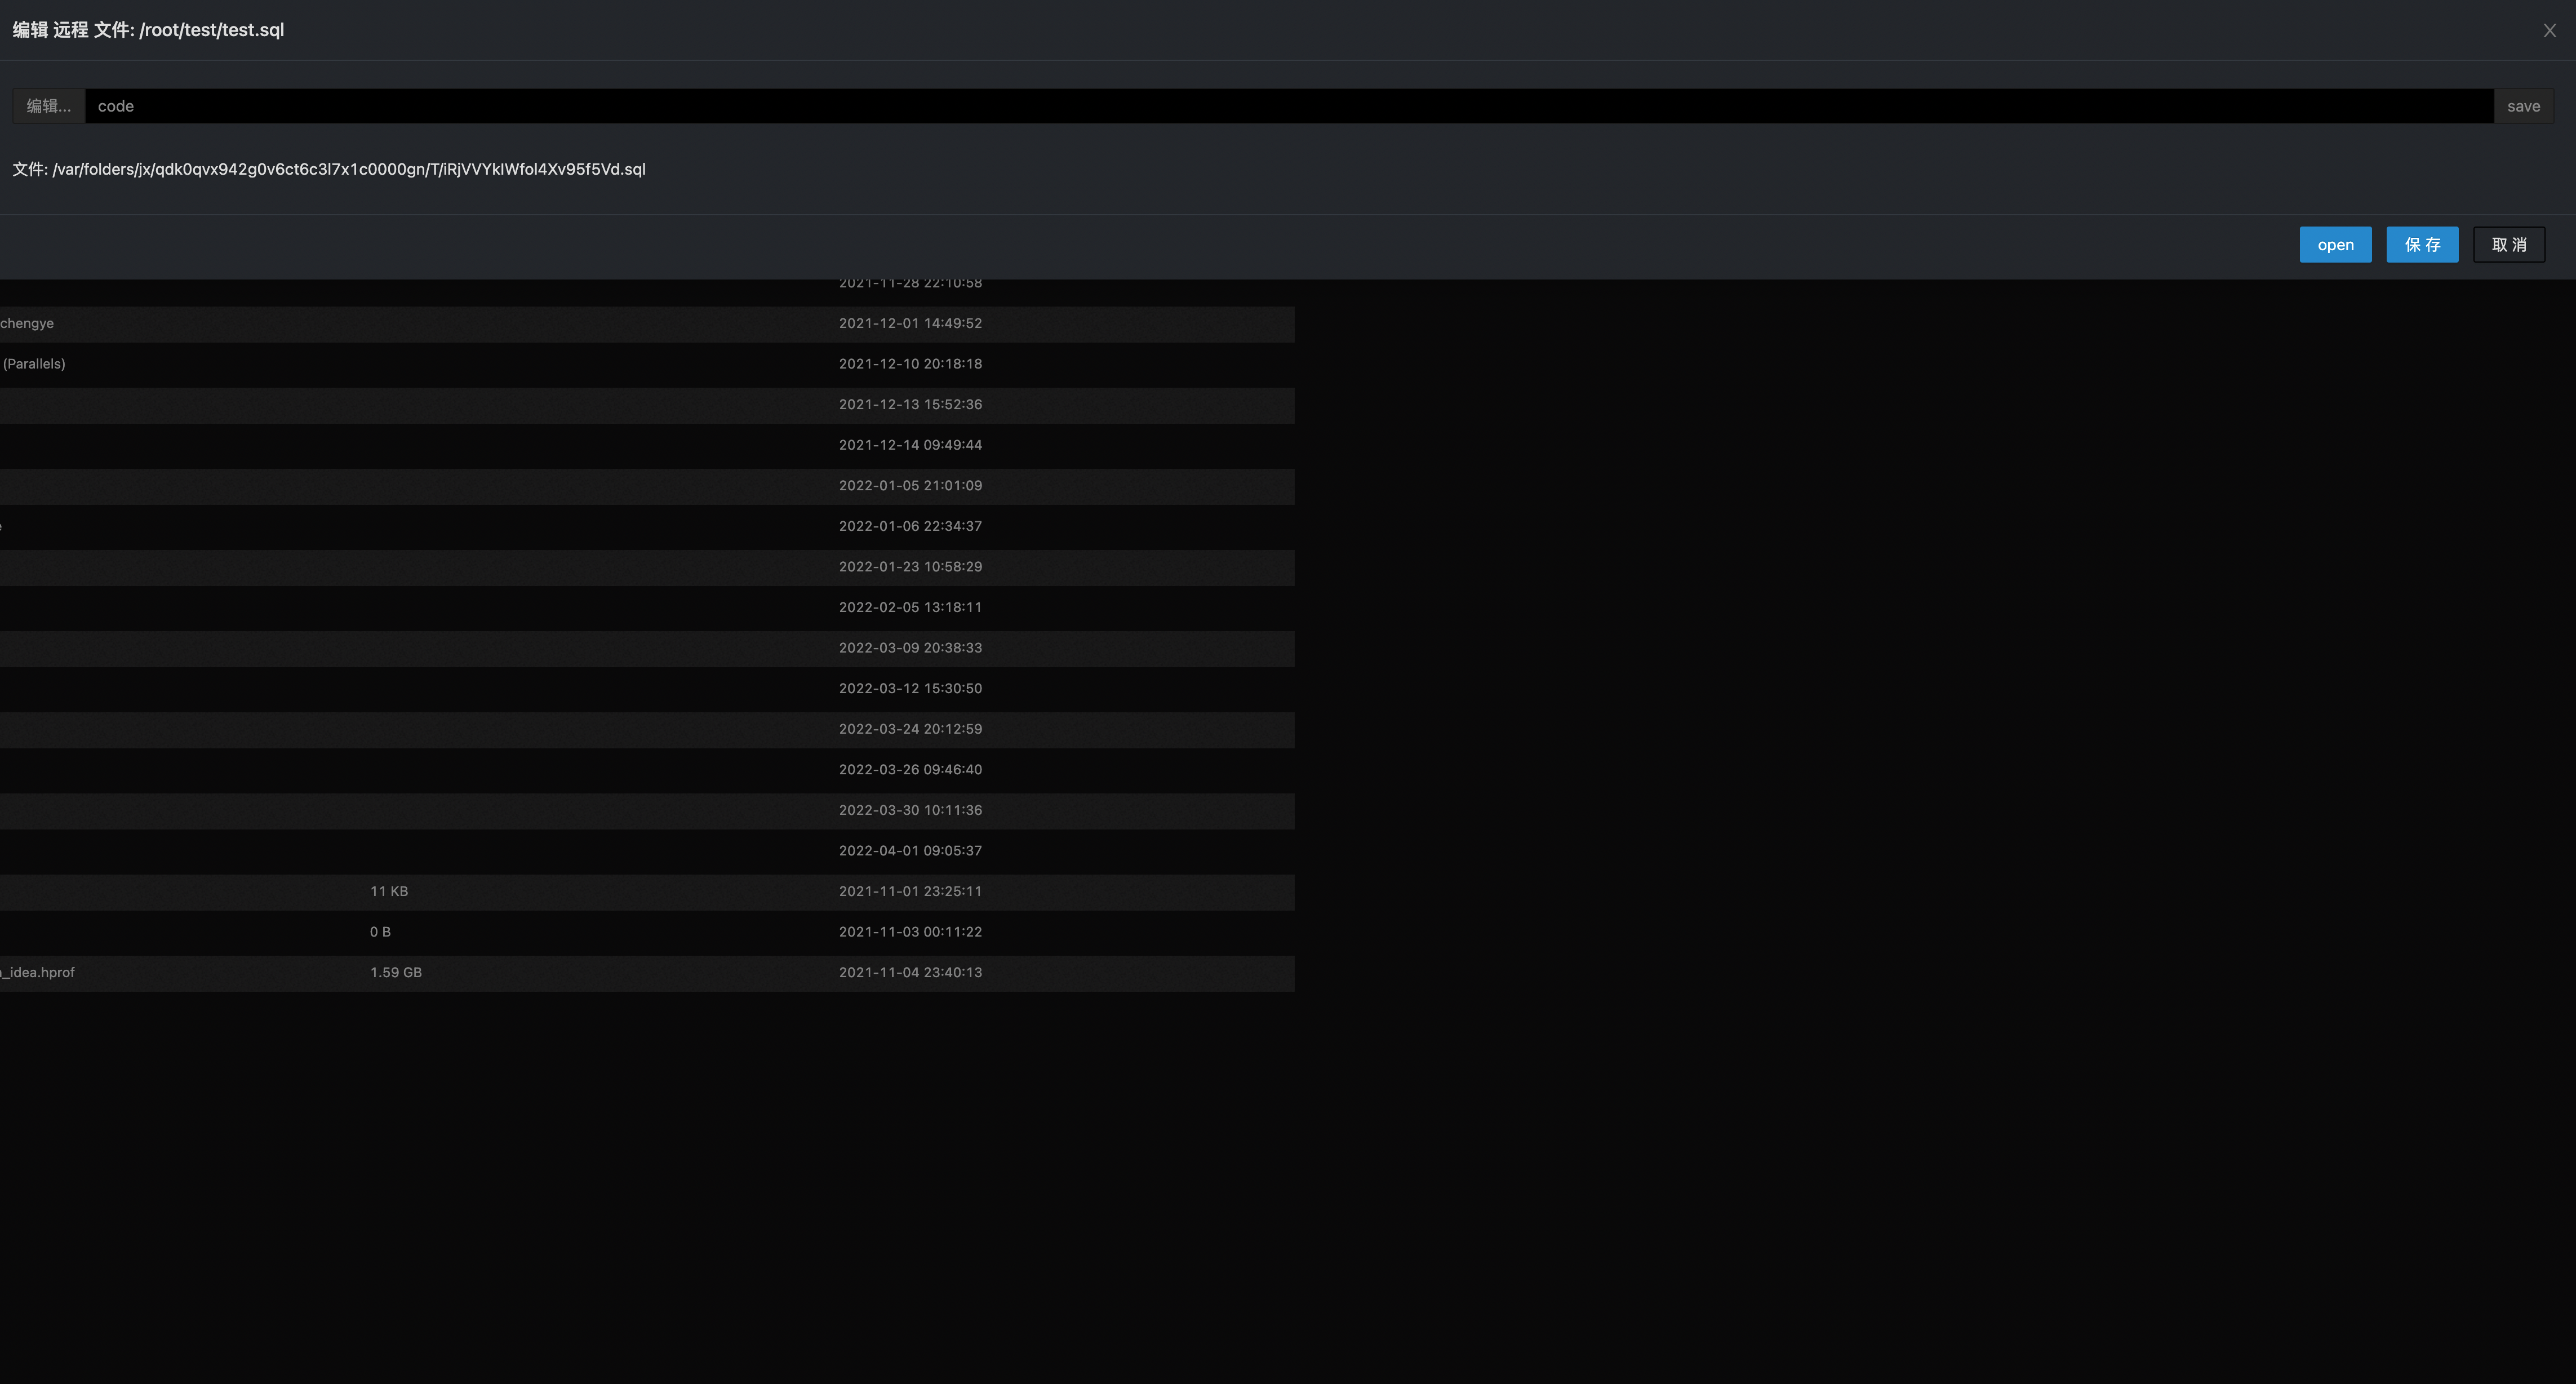
Task: Select the chengye folder row
Action: (28, 324)
